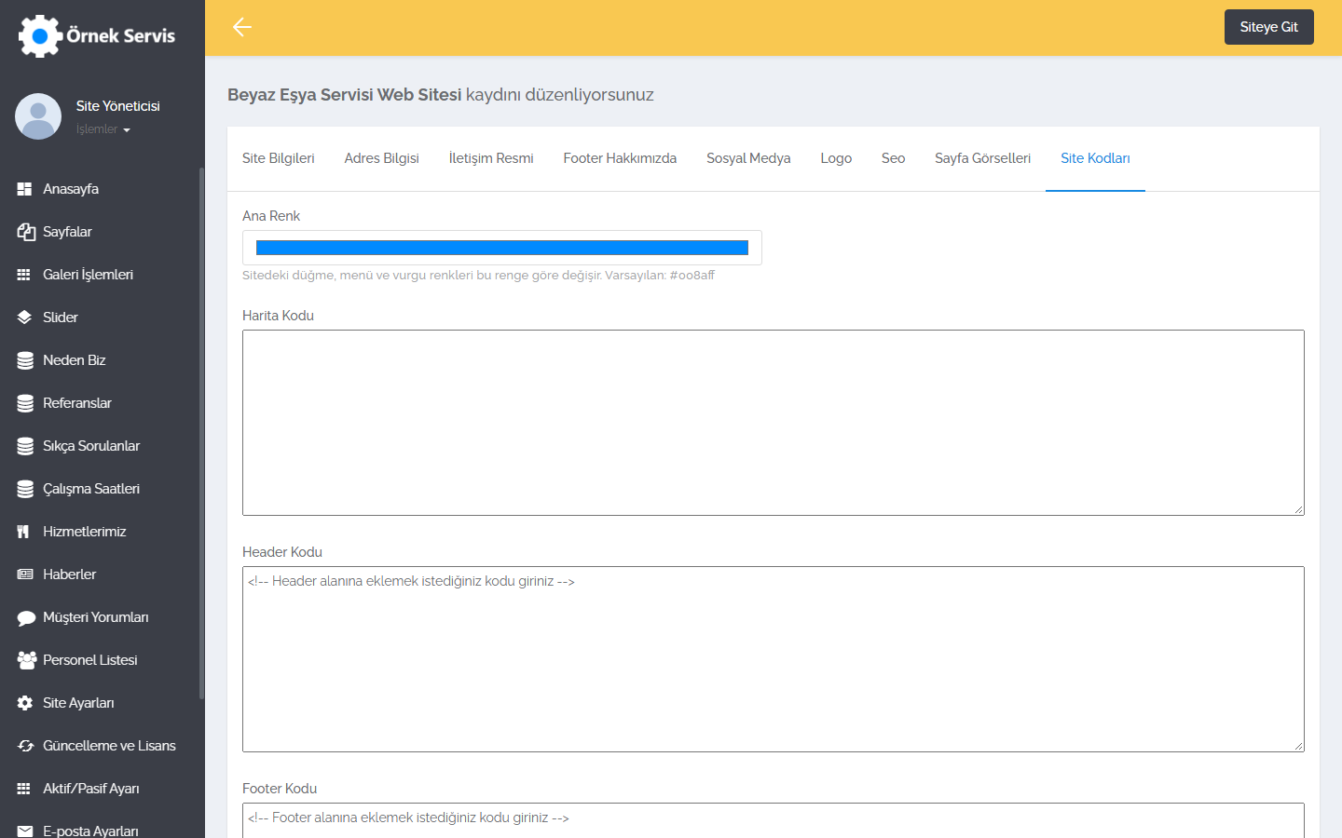Click the Personel Listesi people icon

point(27,660)
